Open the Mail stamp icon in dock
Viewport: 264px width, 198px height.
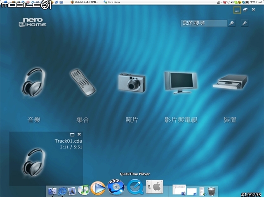tap(72, 191)
